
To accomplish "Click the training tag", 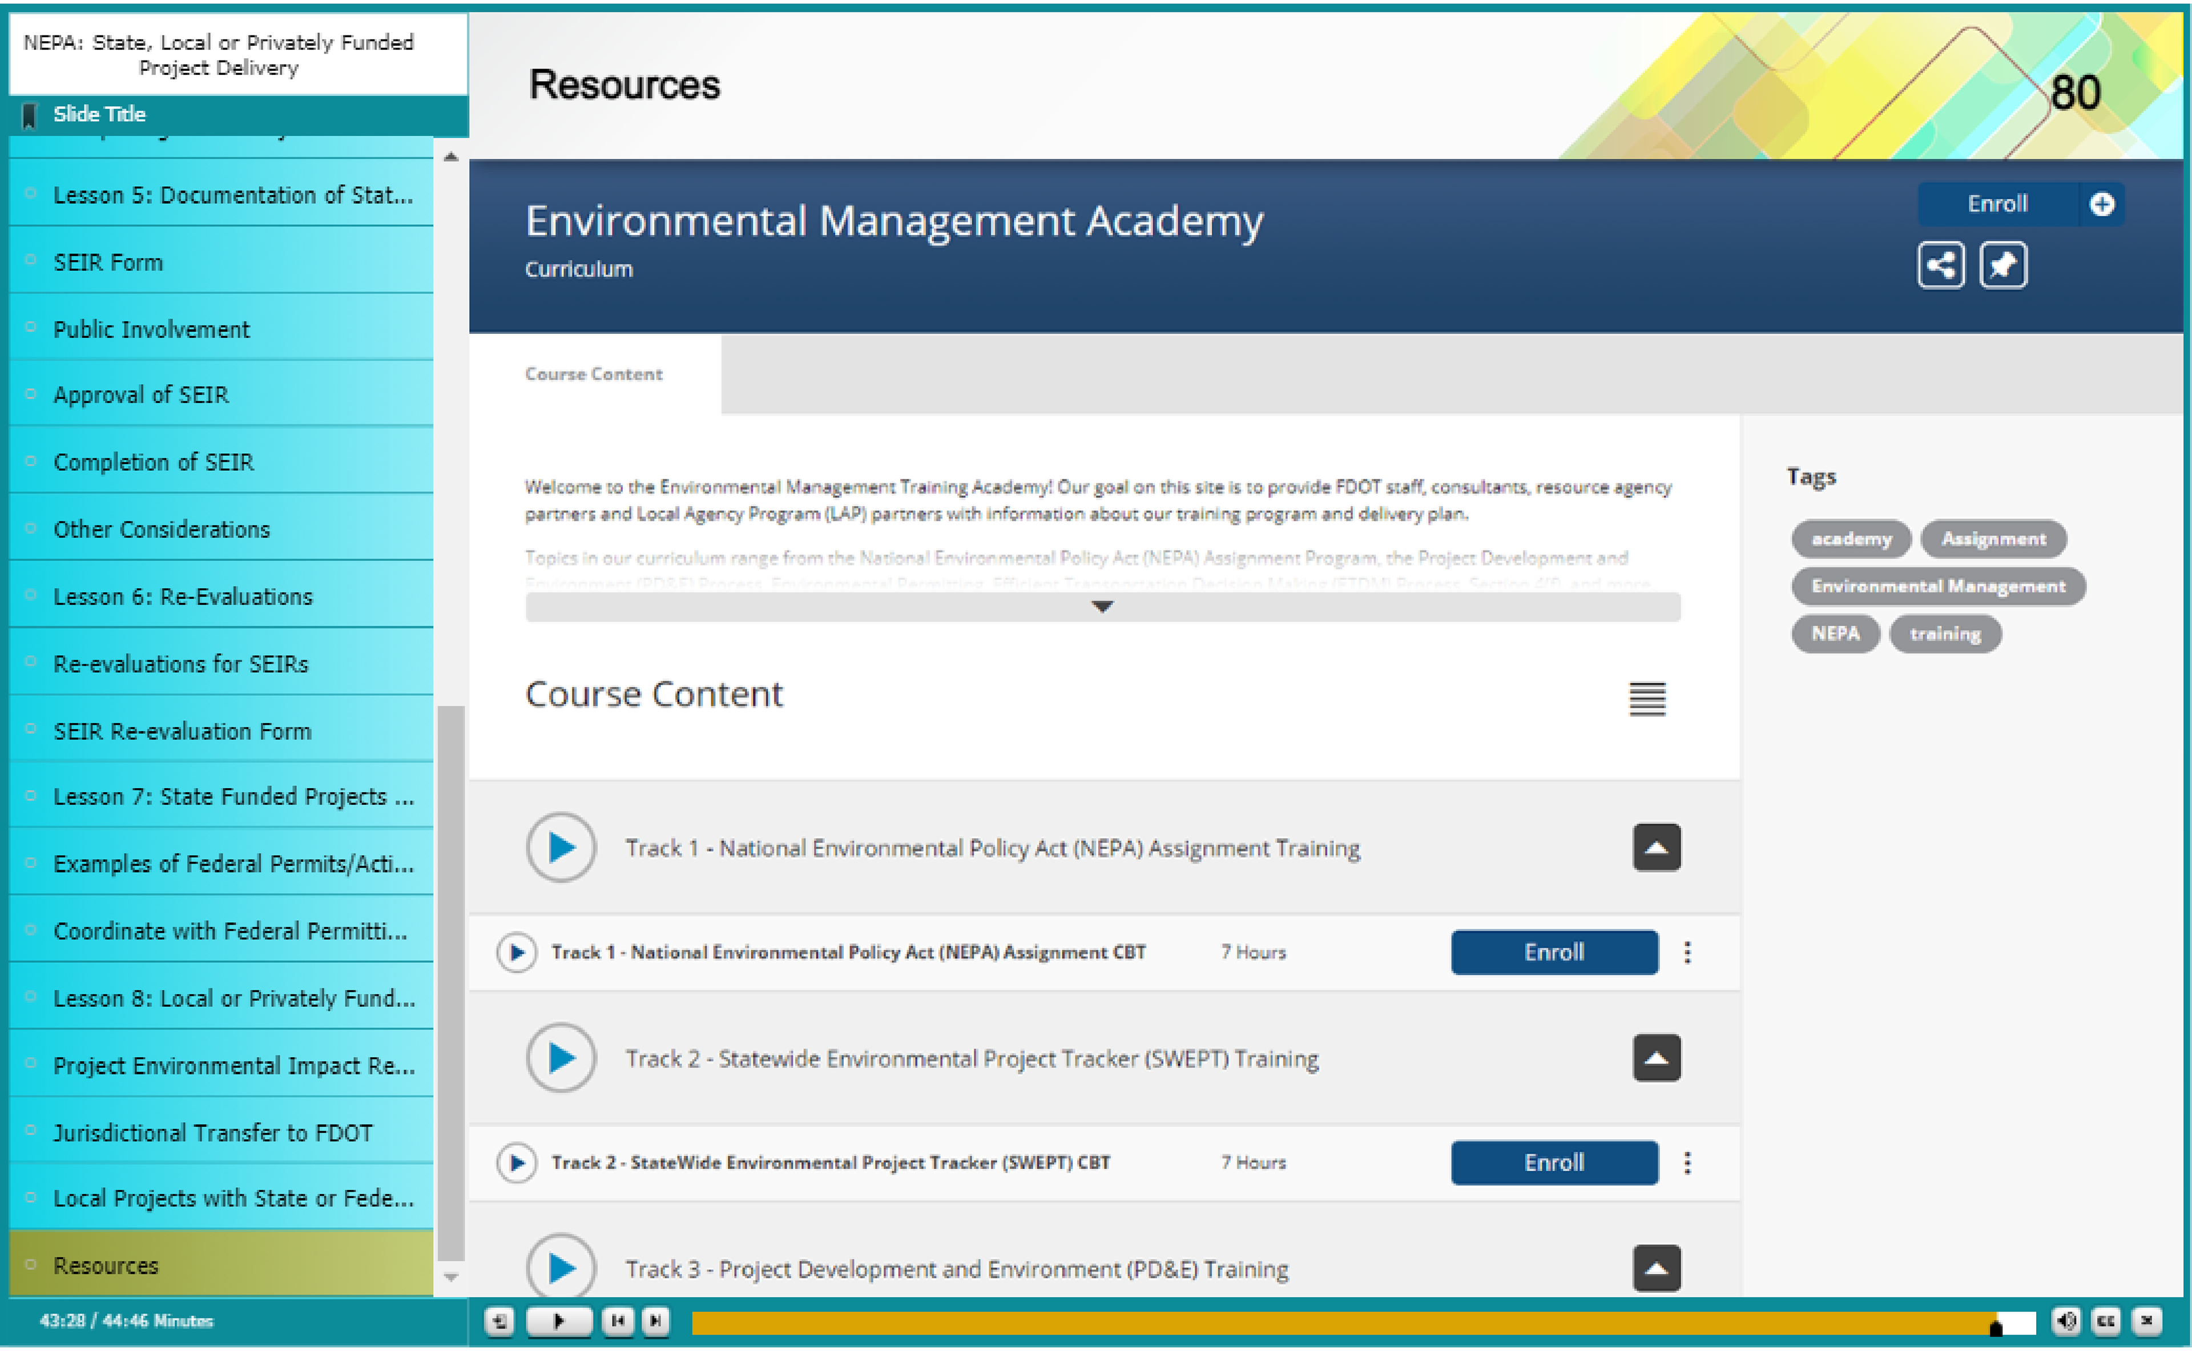I will (1945, 634).
